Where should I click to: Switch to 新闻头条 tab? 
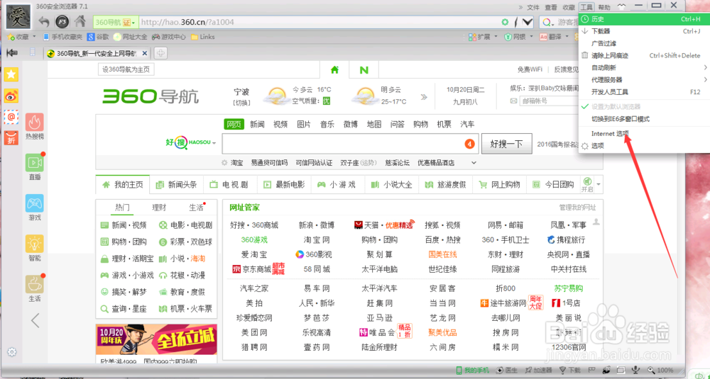(x=176, y=184)
